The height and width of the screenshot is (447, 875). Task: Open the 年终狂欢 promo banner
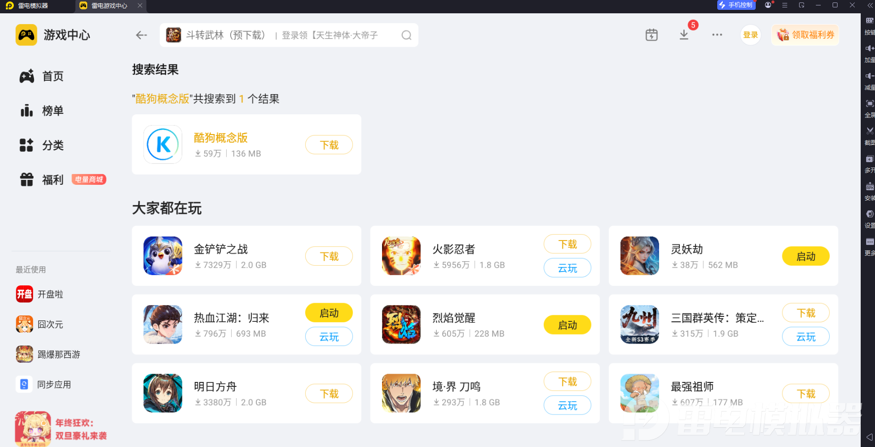coord(61,429)
